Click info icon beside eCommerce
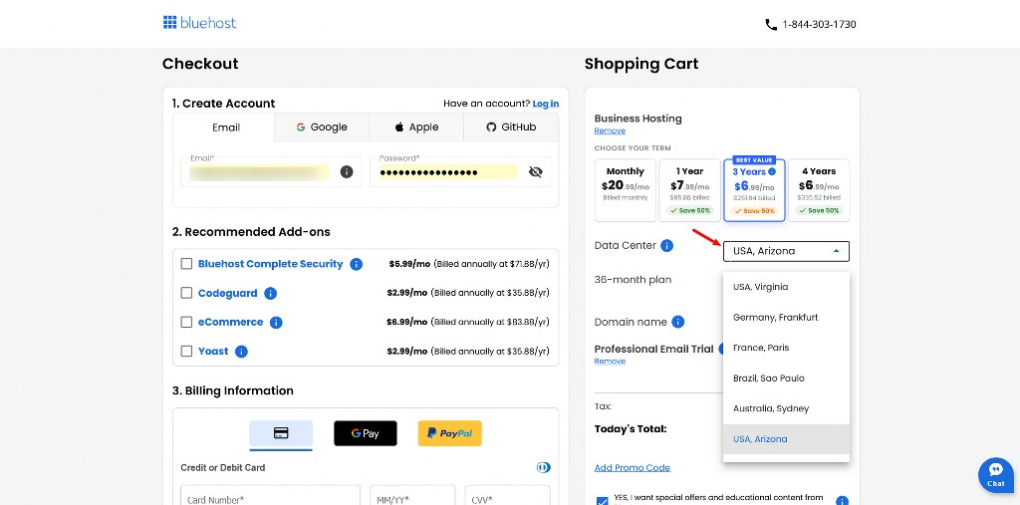Screen dimensions: 1020x505 tap(276, 322)
